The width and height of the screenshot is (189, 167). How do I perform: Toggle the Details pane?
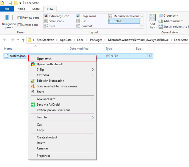pyautogui.click(x=28, y=25)
